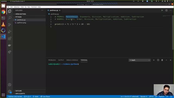The image size is (174, 98).
Task: Open the Search view in activity bar
Action: tap(10, 18)
